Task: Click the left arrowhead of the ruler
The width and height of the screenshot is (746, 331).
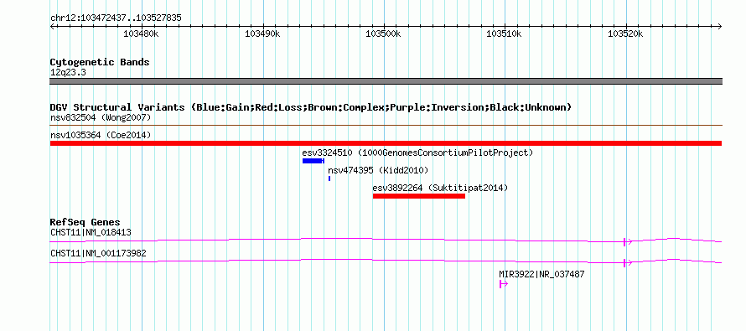Action: [52, 26]
